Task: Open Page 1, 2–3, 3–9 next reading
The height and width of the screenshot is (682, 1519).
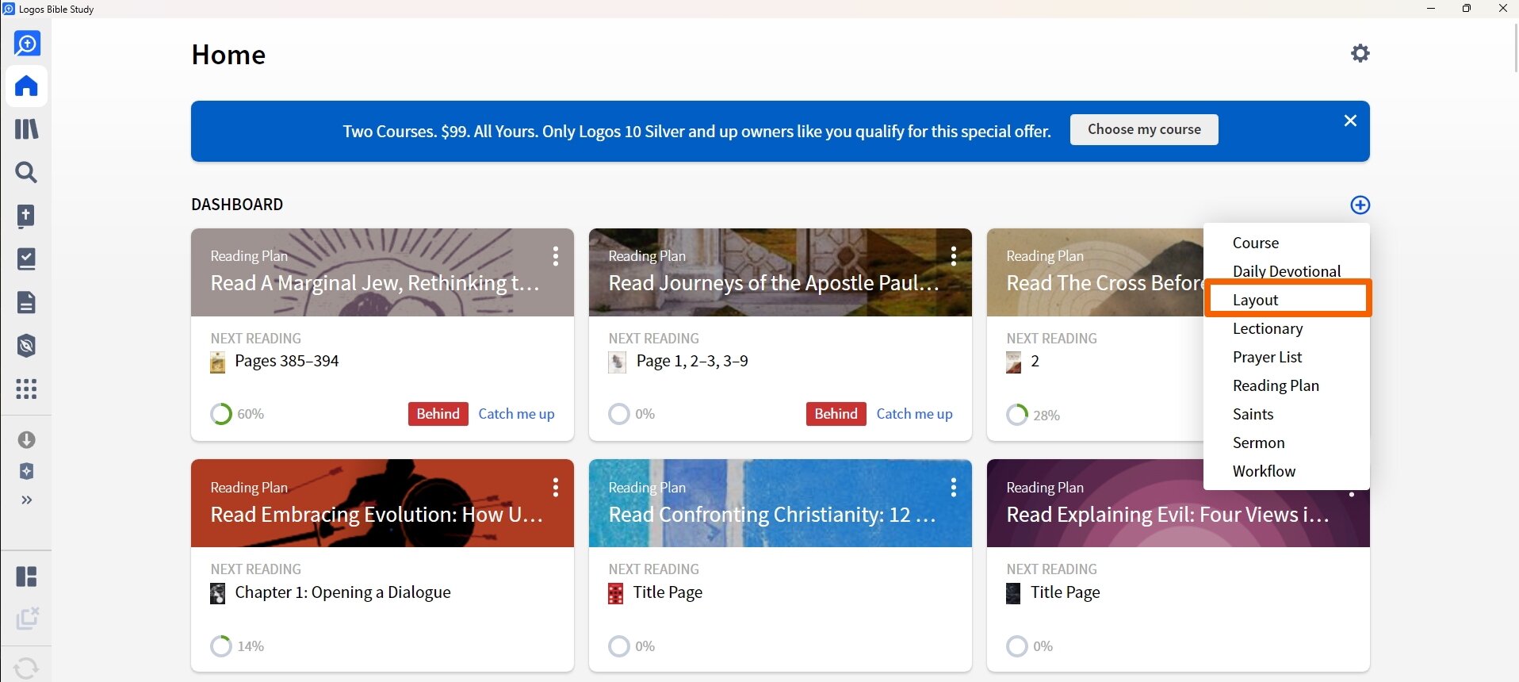Action: pos(692,361)
